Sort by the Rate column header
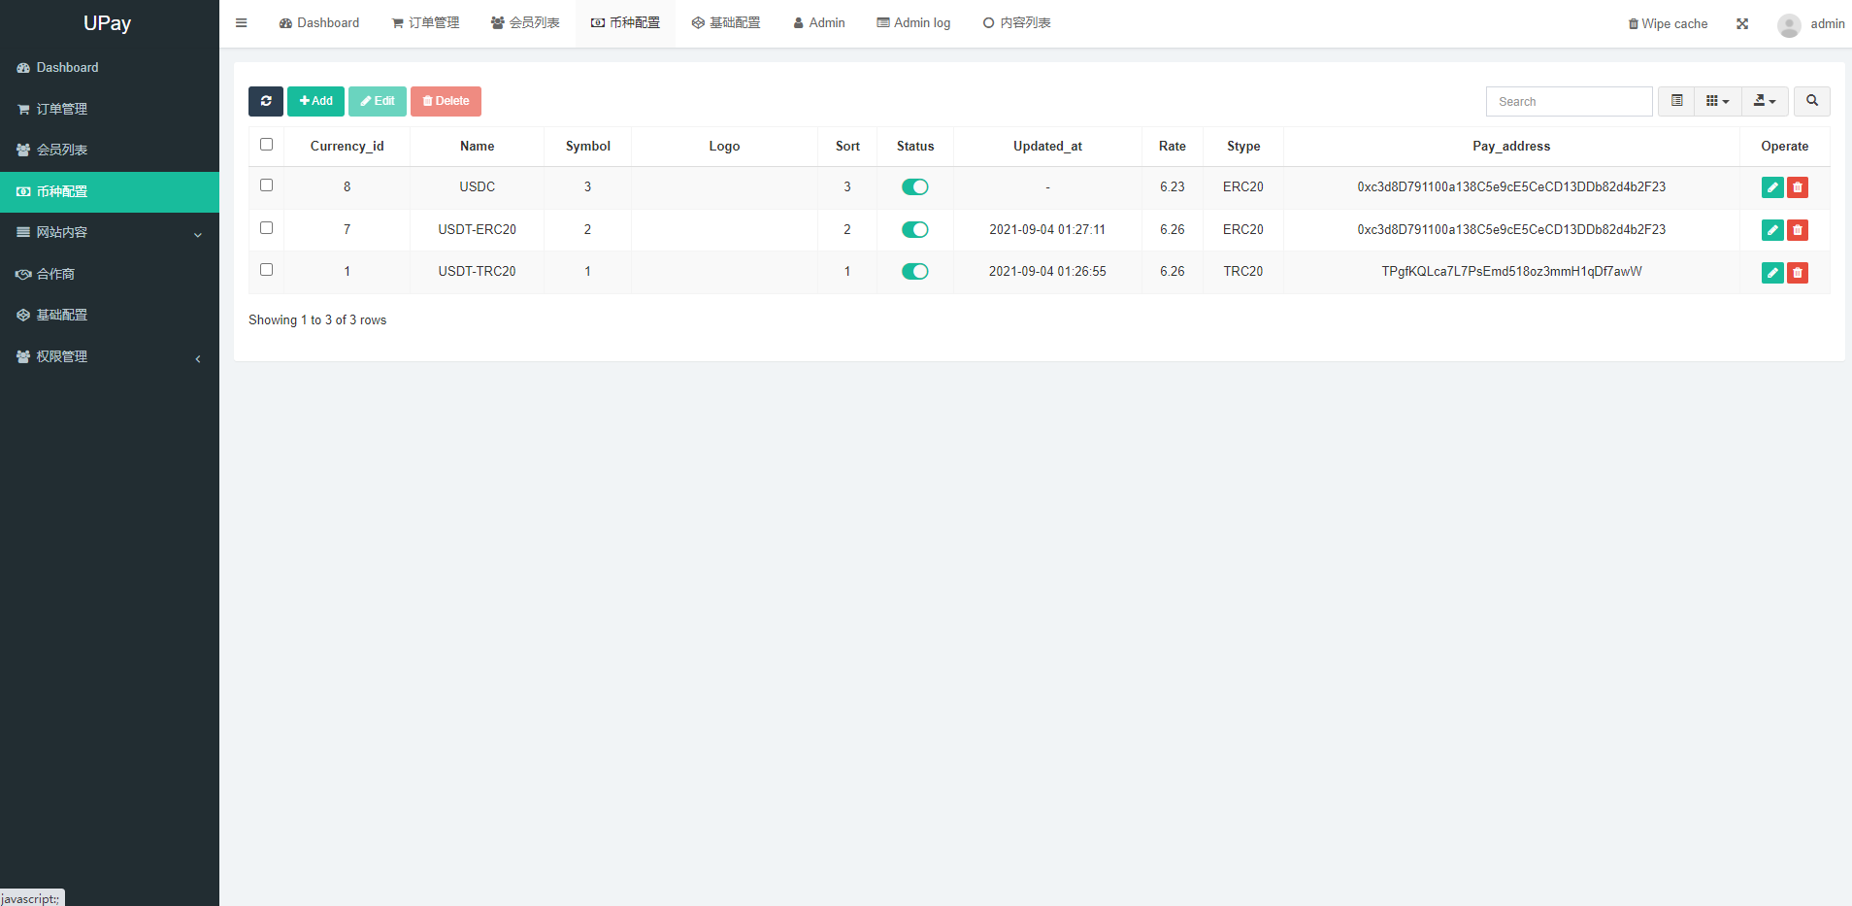This screenshot has height=906, width=1852. pyautogui.click(x=1172, y=147)
